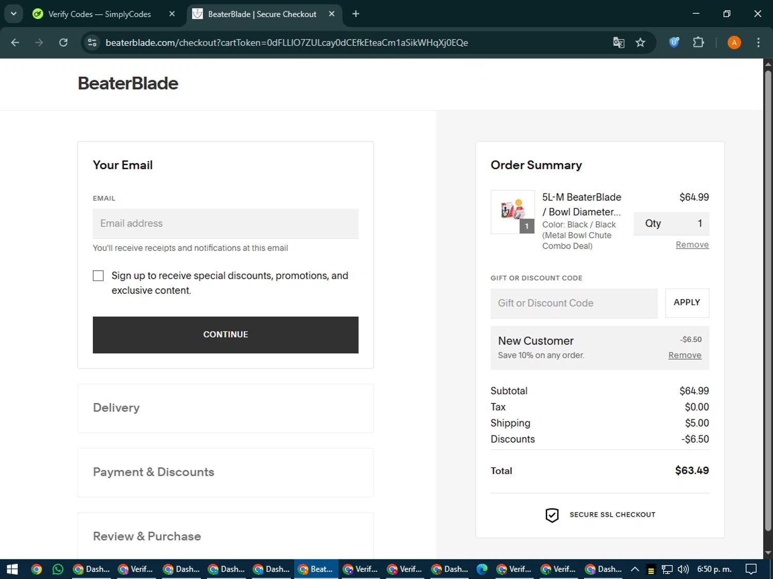Expand the Payment & Discounts section

click(x=226, y=472)
